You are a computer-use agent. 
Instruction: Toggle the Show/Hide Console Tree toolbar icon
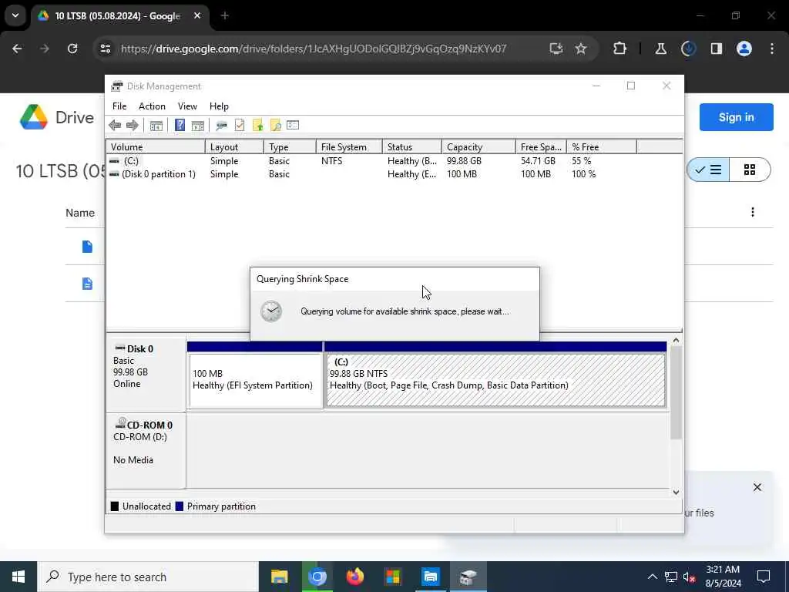pyautogui.click(x=156, y=126)
